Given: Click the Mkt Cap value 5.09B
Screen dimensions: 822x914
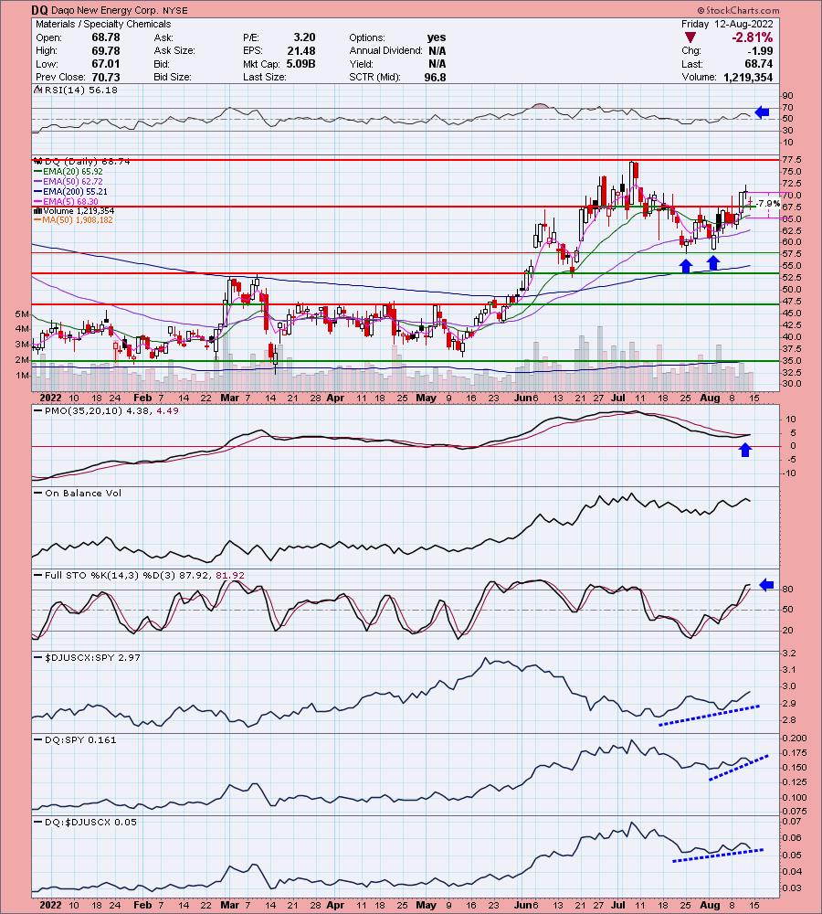Looking at the screenshot, I should point(300,64).
